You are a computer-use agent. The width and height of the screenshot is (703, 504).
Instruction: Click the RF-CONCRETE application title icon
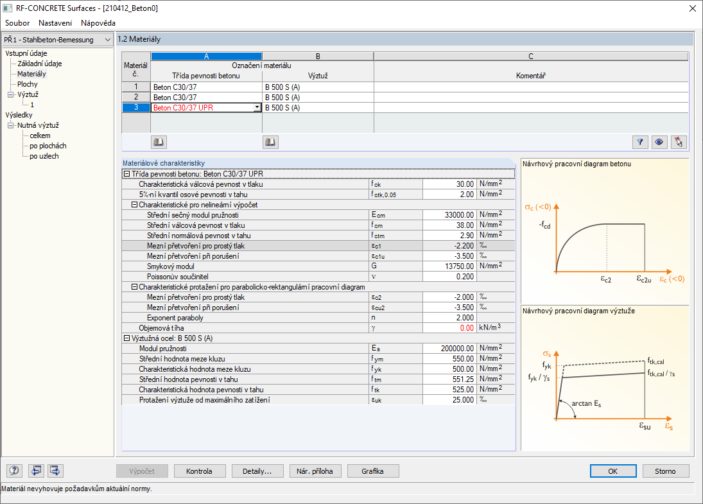tap(7, 8)
